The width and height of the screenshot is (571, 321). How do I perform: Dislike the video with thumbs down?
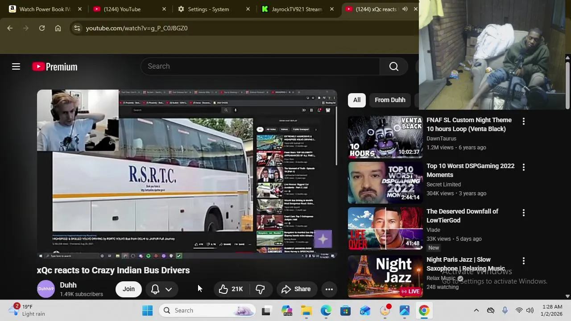[x=260, y=289]
